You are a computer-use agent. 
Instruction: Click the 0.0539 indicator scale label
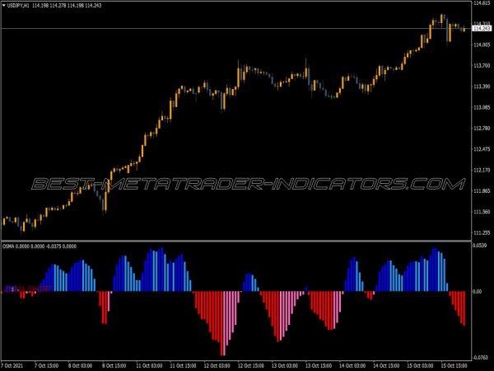(x=481, y=246)
